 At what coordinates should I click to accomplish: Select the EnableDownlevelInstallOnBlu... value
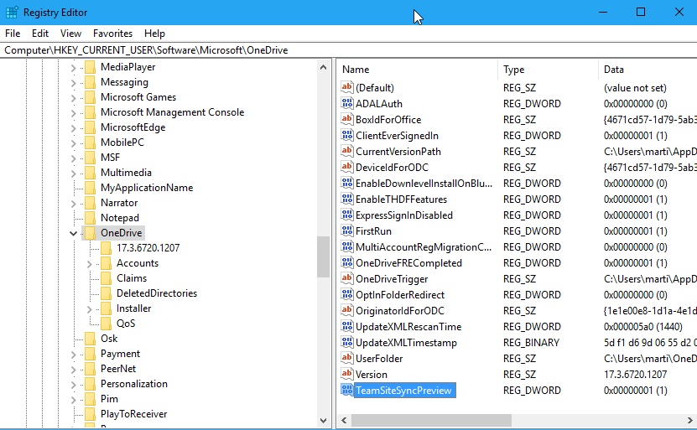tap(424, 183)
